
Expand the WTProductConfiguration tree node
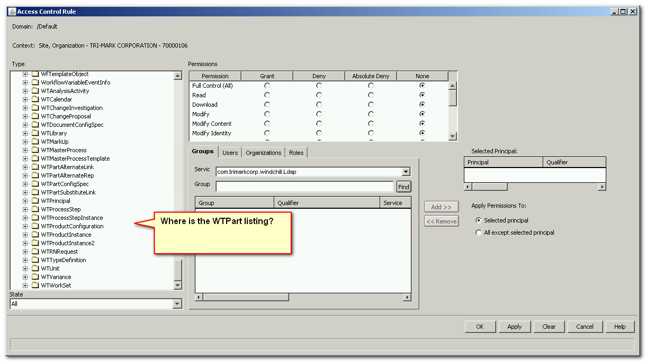[x=25, y=226]
